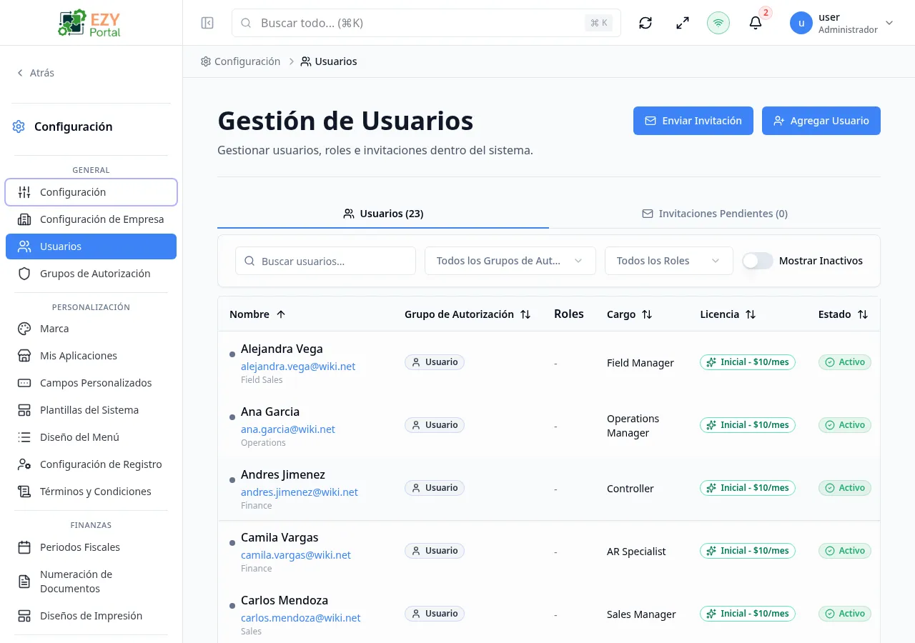Focus the Buscar todo global search field
Viewport: 915px width, 643px height.
tap(426, 23)
